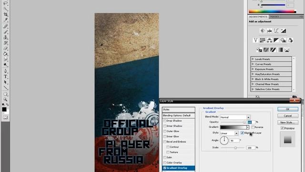Image resolution: width=305 pixels, height=172 pixels.
Task: Click OK in Layer Style dialog
Action: [288, 109]
